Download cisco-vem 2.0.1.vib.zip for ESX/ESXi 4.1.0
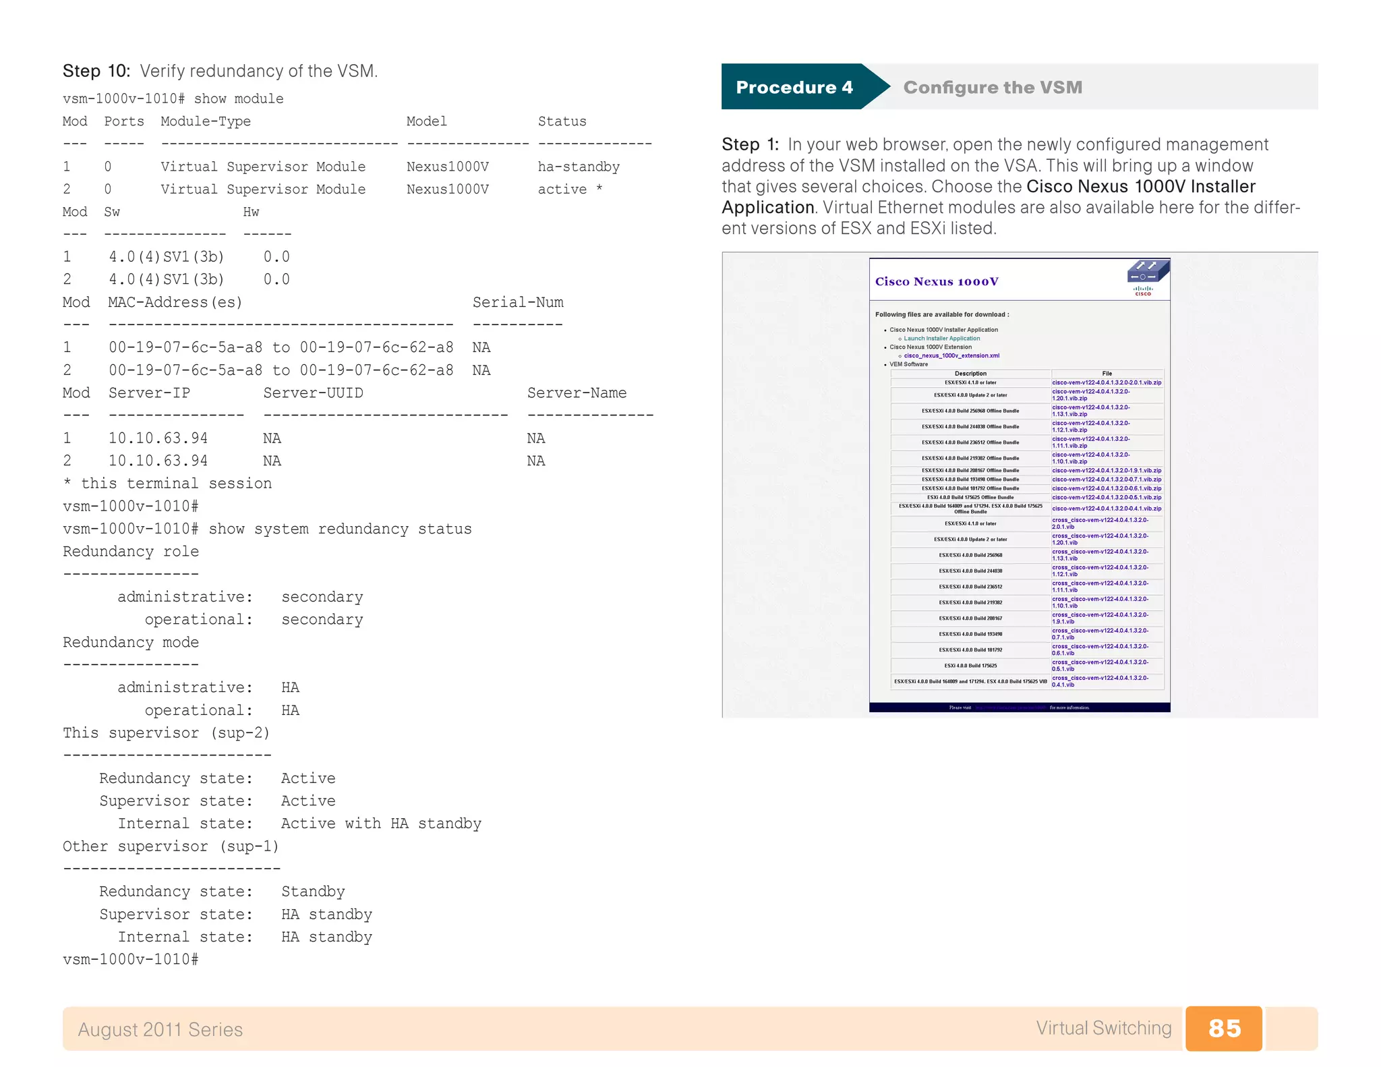This screenshot has width=1381, height=1067. tap(1106, 382)
